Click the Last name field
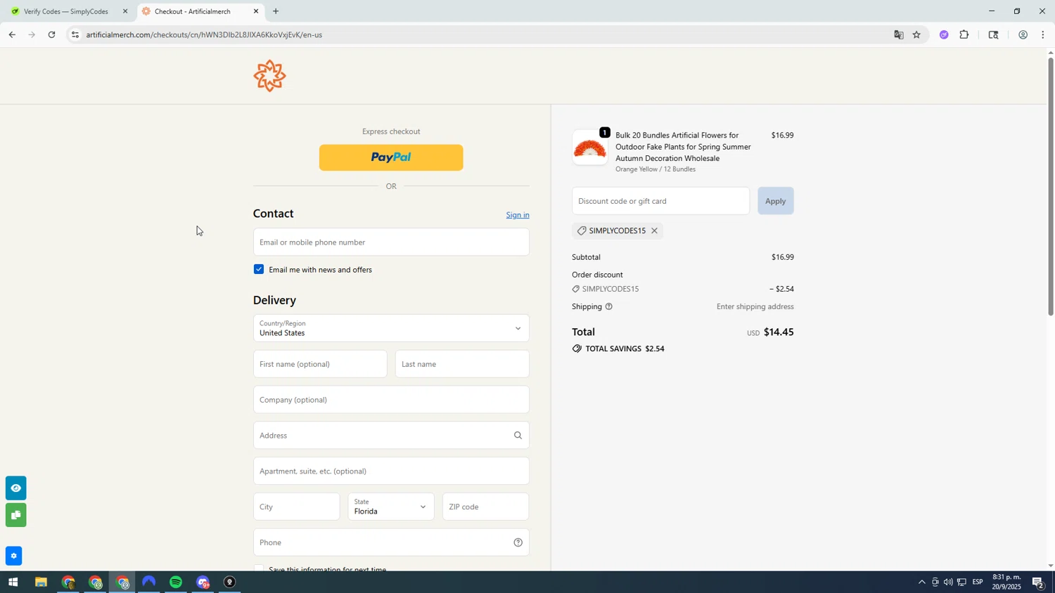This screenshot has height=593, width=1055. [462, 364]
